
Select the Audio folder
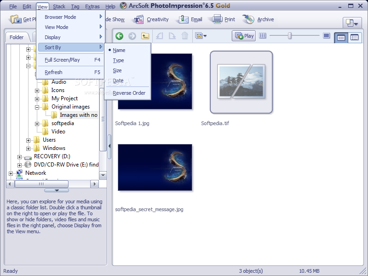click(x=59, y=82)
